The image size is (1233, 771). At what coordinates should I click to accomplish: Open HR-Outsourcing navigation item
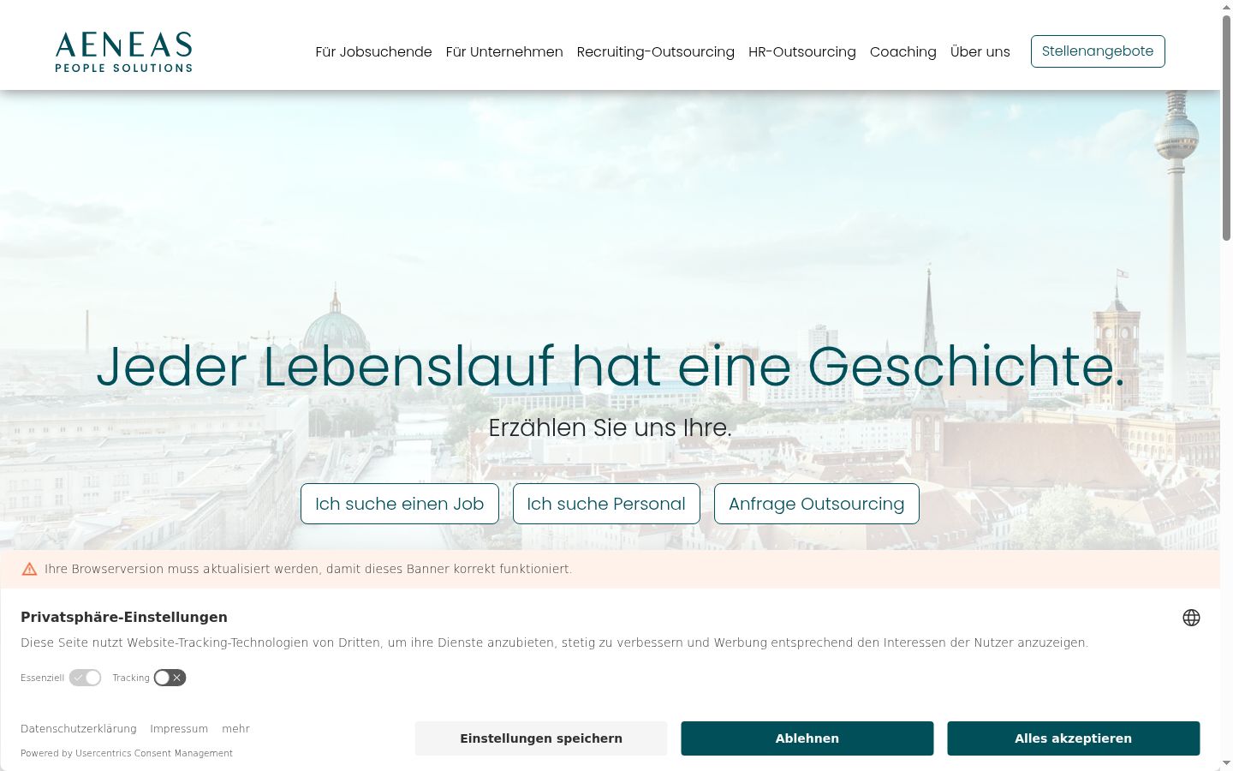click(x=802, y=51)
